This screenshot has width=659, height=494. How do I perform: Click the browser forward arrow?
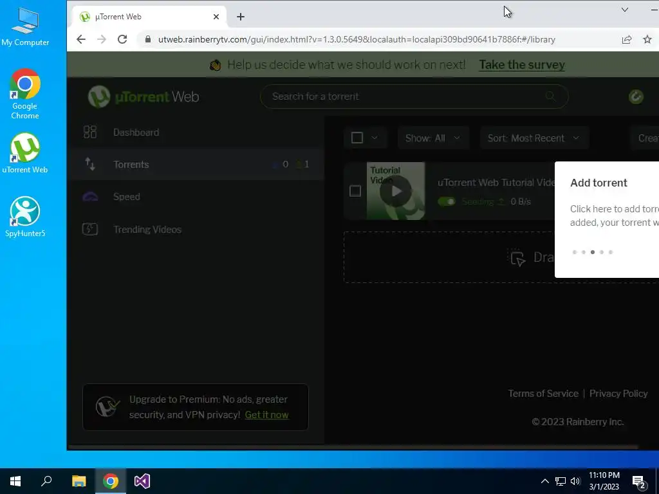pyautogui.click(x=101, y=39)
